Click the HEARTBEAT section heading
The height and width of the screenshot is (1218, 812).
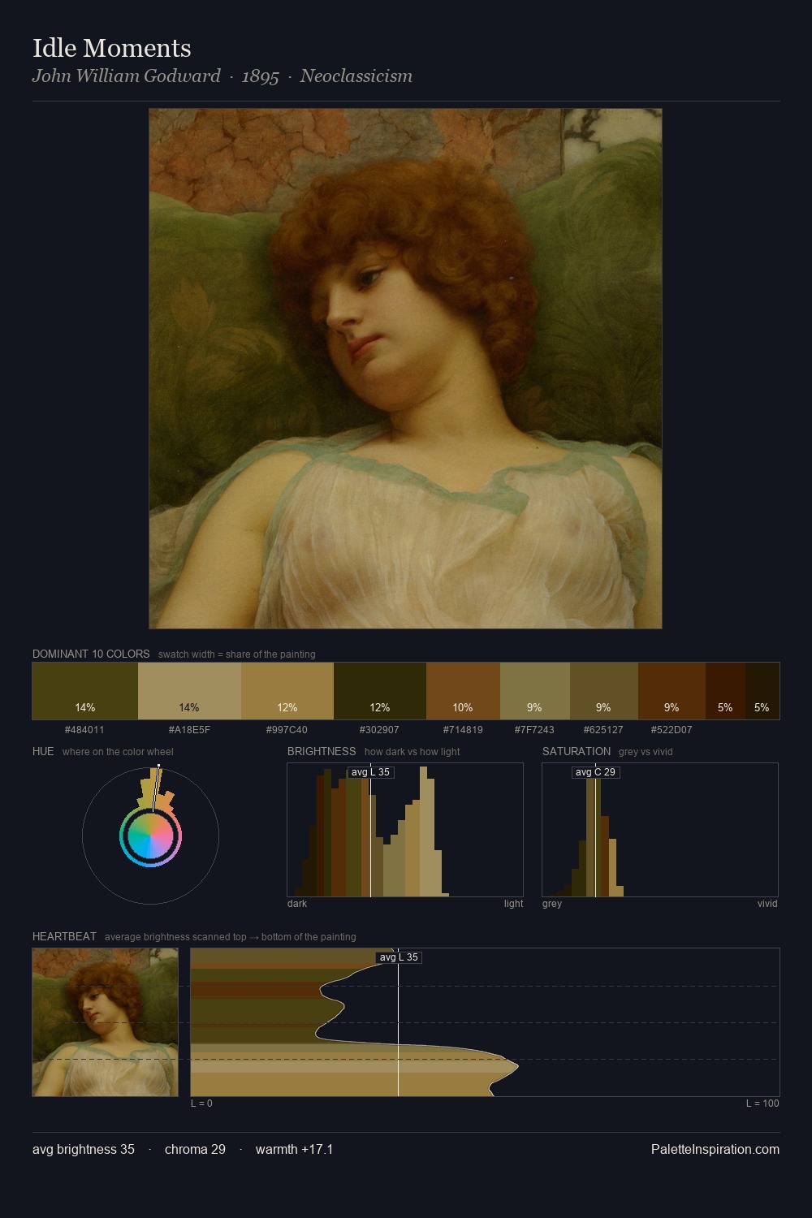tap(64, 936)
